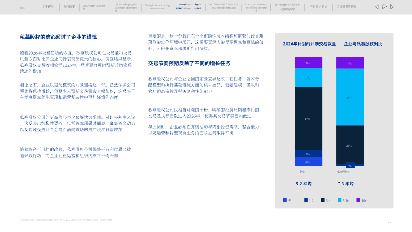The width and height of the screenshot is (412, 232).
Task: Click the paragraph starting 与此同时，企业必须
Action: (204, 130)
